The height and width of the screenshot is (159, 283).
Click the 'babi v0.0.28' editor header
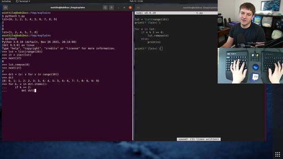(146, 13)
